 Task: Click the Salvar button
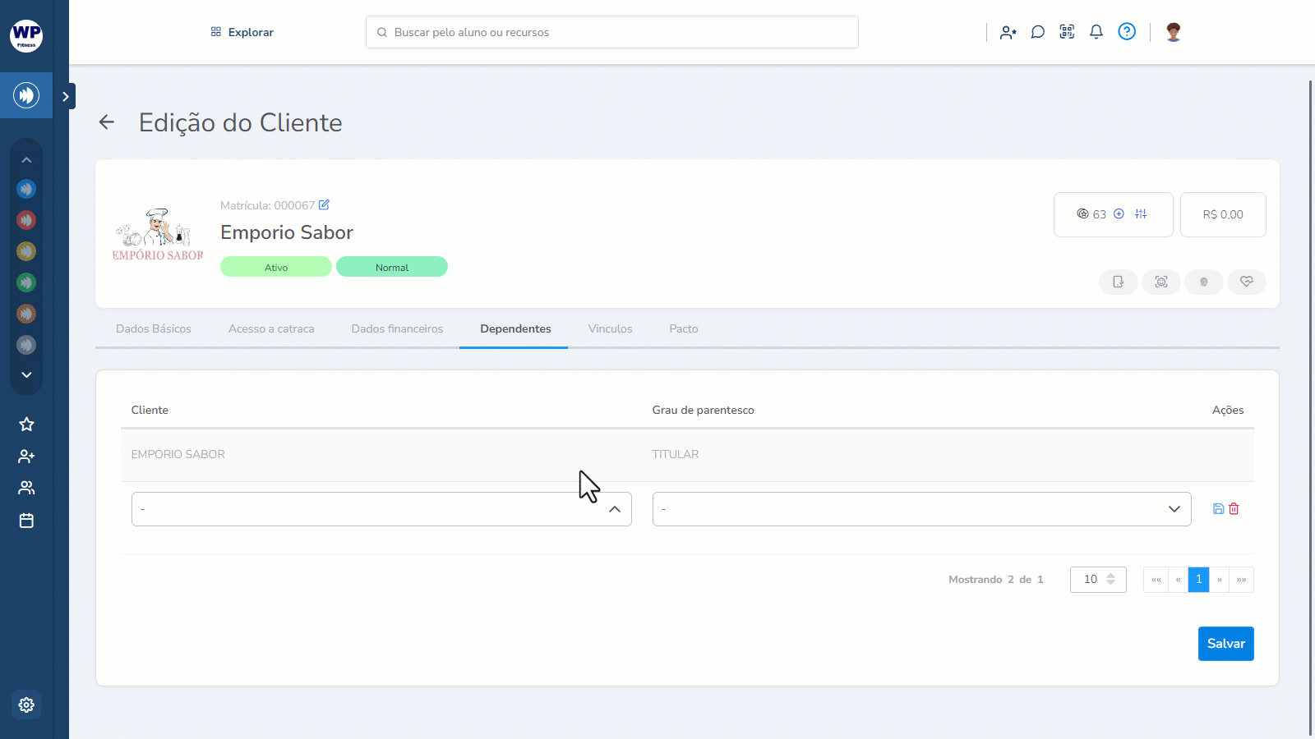click(1225, 644)
